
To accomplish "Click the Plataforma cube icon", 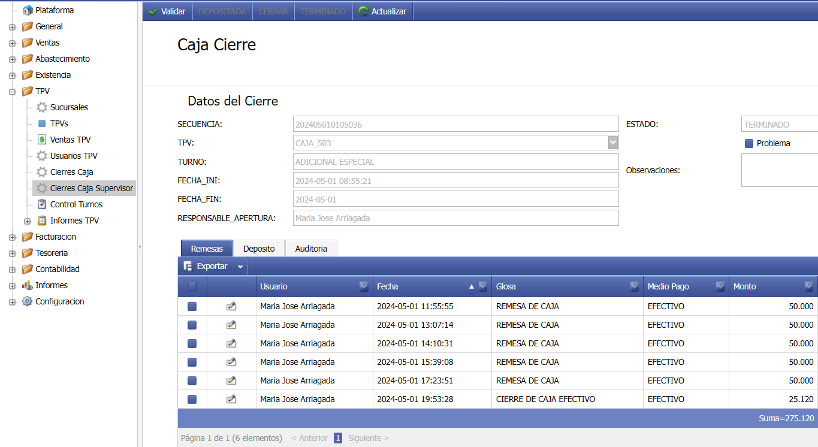I will click(x=27, y=10).
